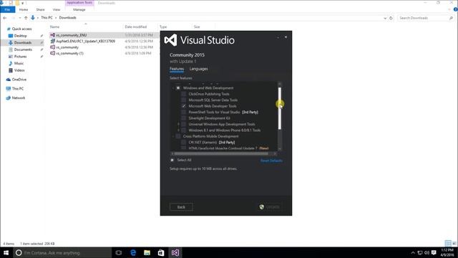Open File Explorer taskbar icon
The width and height of the screenshot is (458, 258).
(147, 253)
